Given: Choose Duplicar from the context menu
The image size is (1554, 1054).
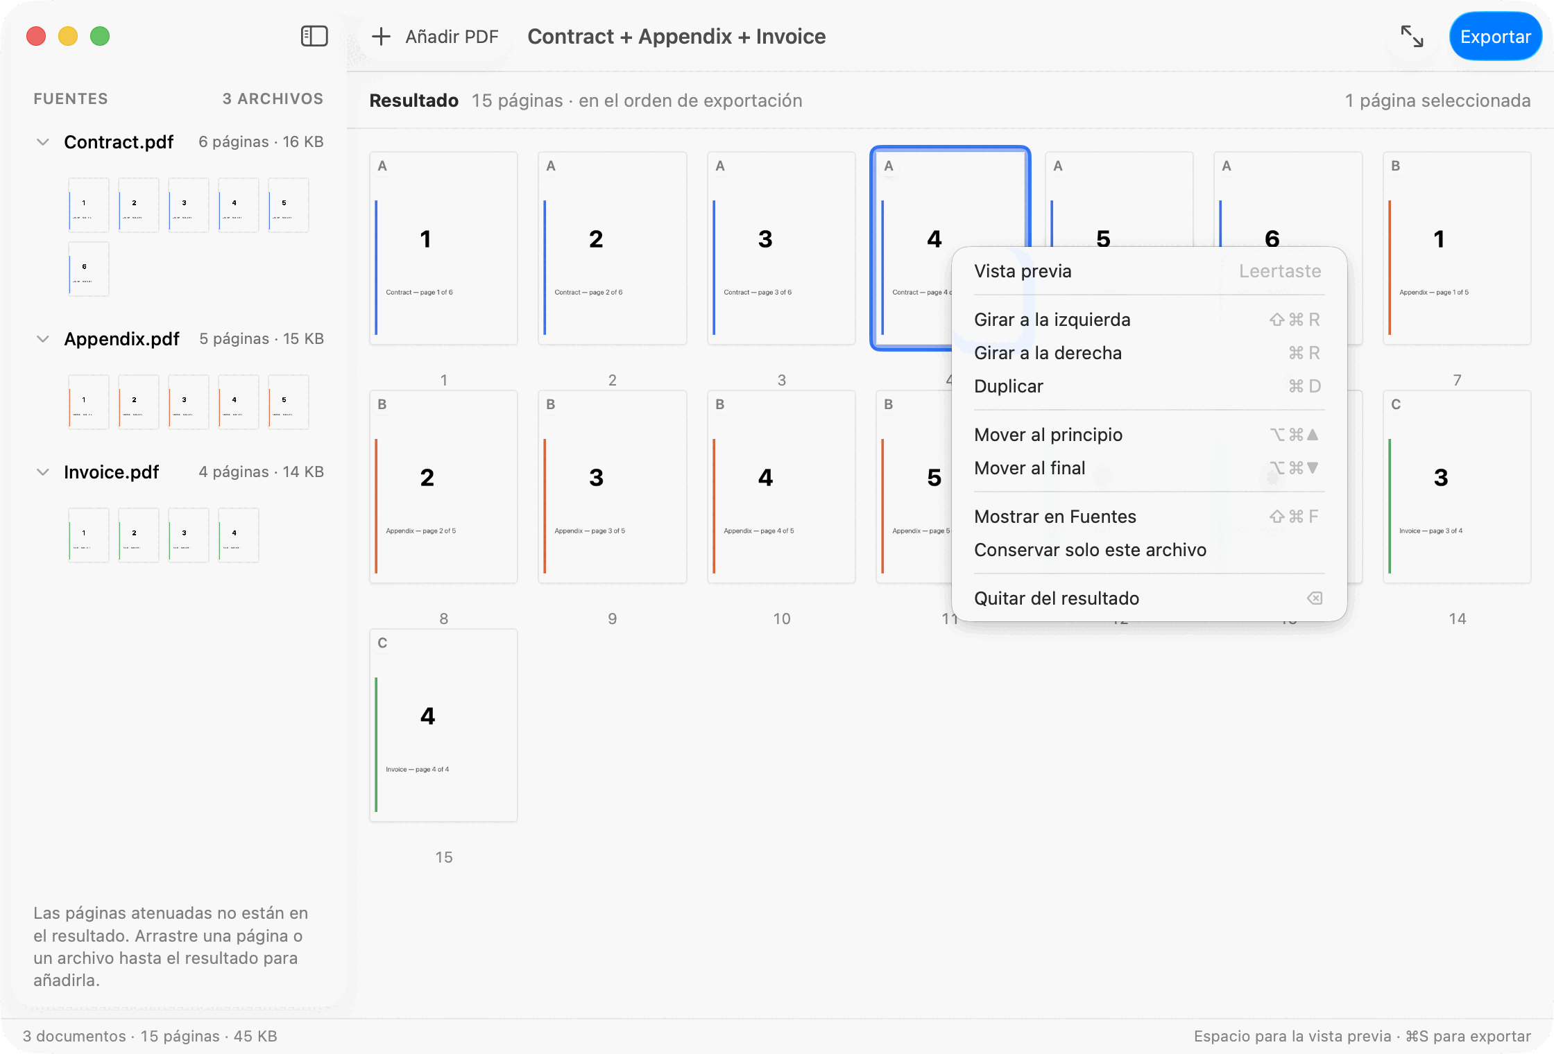Looking at the screenshot, I should tap(1149, 386).
